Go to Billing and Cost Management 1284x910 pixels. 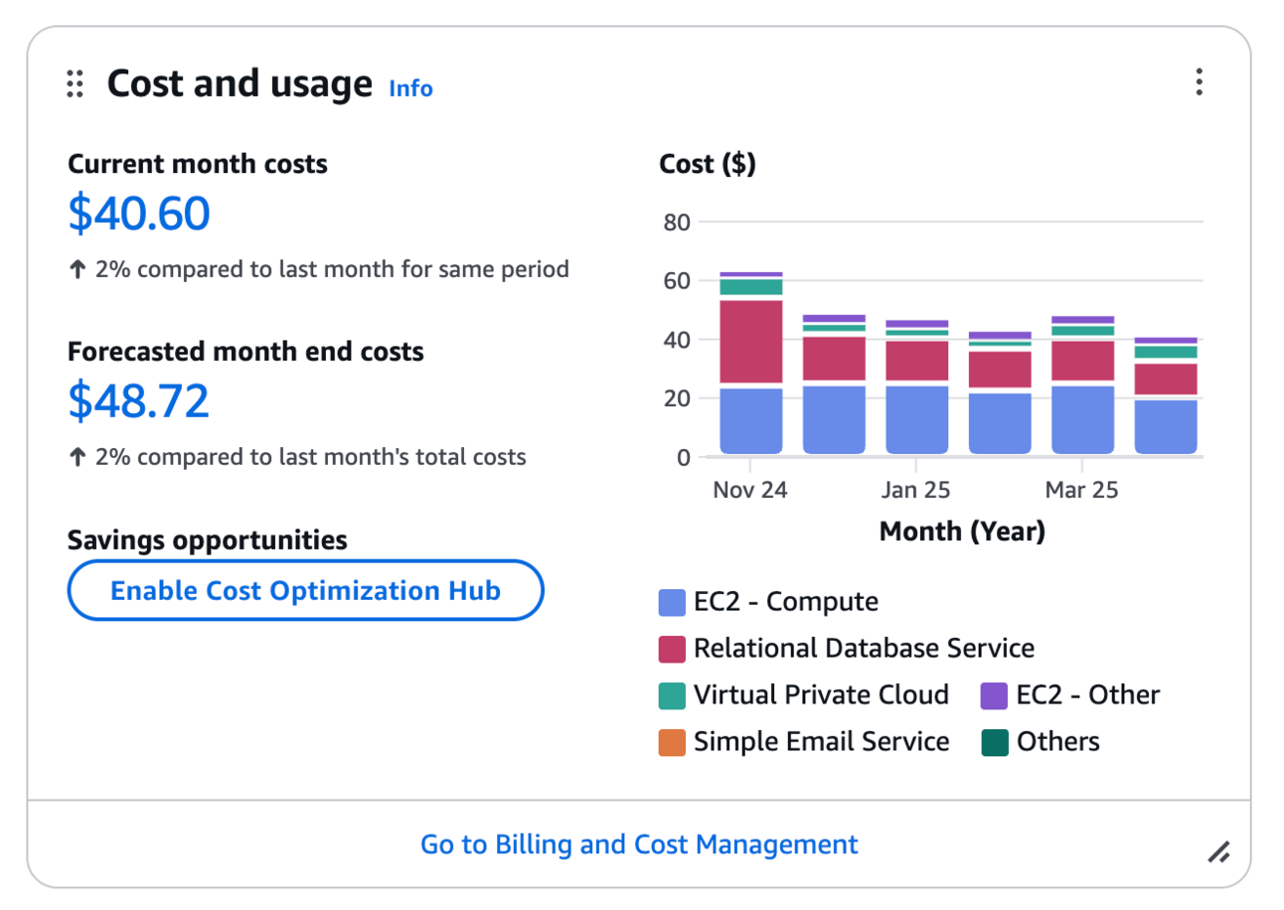639,844
